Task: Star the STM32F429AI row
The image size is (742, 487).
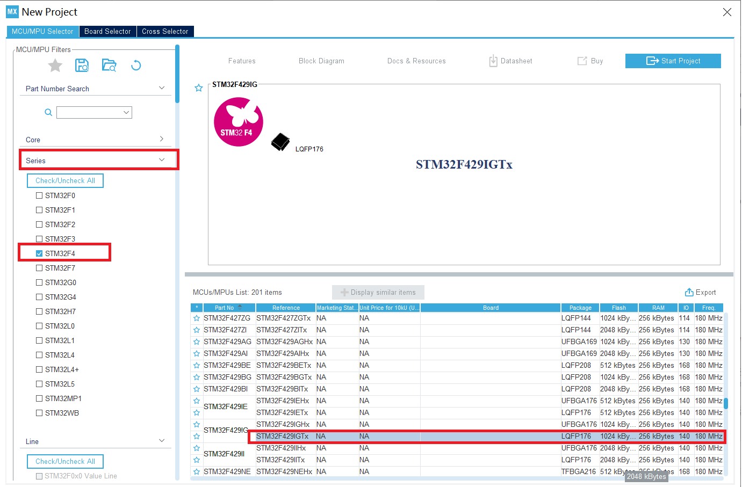Action: pos(197,354)
